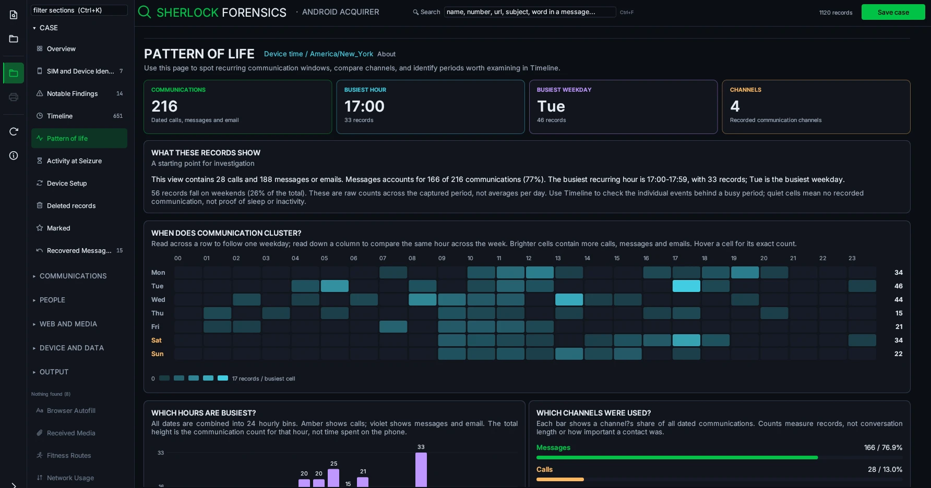Viewport: 931px width, 488px height.
Task: Expand the WEB AND MEDIA group
Action: tap(65, 324)
